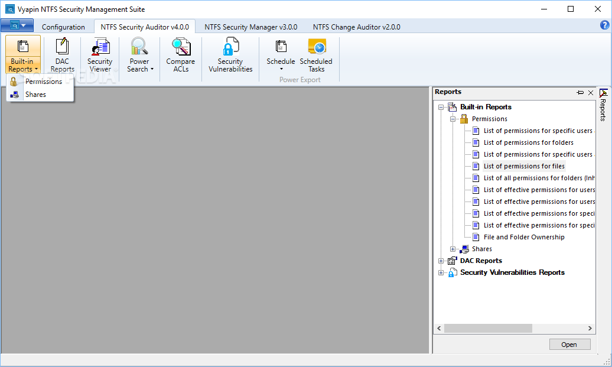Expand the Shares tree node
The image size is (612, 367).
tap(453, 249)
